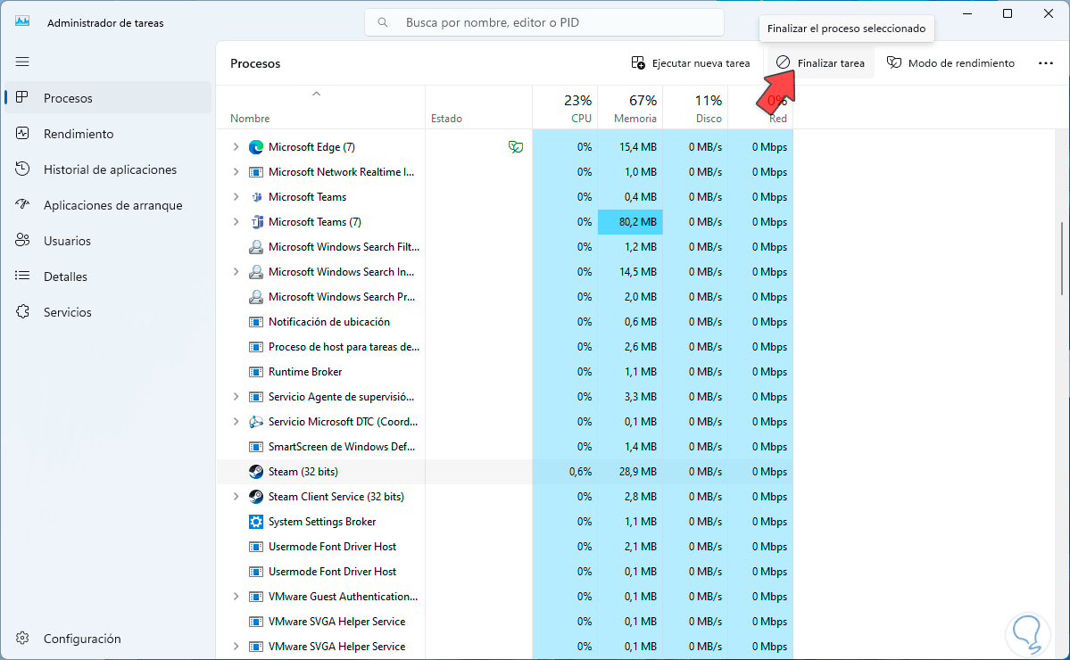
Task: Click the 3,3 MB memory value
Action: pyautogui.click(x=640, y=396)
